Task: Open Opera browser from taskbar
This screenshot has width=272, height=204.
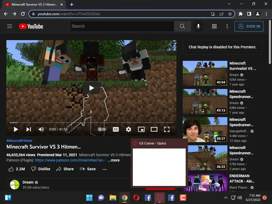Action: tap(136, 198)
